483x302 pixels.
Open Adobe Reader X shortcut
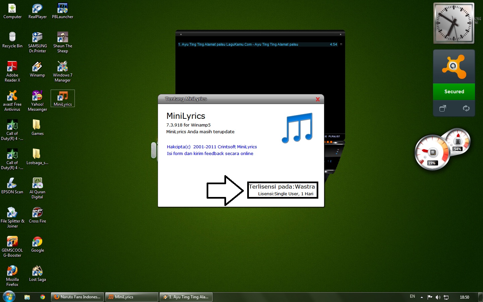(12, 72)
